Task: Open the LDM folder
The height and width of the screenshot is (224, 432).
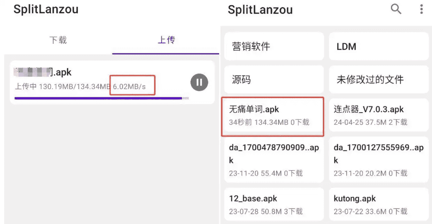Action: 379,46
